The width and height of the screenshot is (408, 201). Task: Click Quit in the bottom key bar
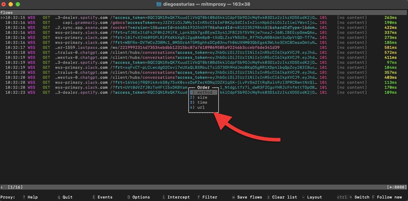pyautogui.click(x=65, y=197)
